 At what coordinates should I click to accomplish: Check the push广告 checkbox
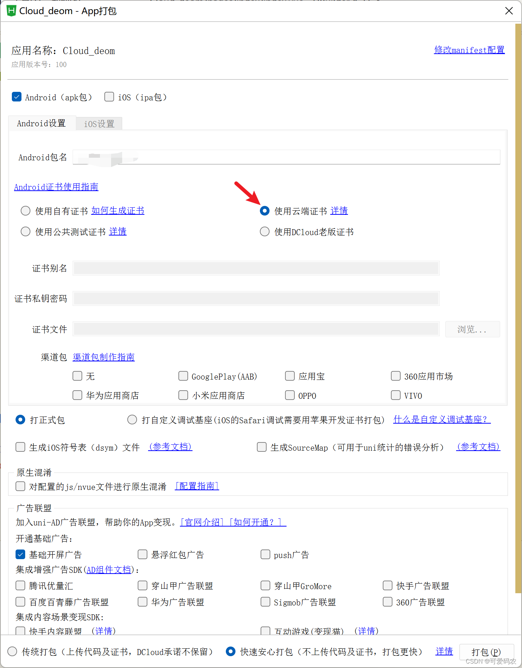coord(265,554)
